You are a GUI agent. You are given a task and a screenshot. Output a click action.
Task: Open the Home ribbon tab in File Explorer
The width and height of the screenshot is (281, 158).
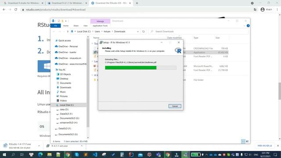tap(66, 26)
